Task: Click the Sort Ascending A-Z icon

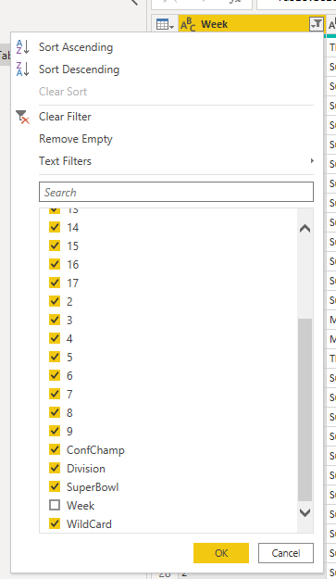Action: pyautogui.click(x=22, y=47)
